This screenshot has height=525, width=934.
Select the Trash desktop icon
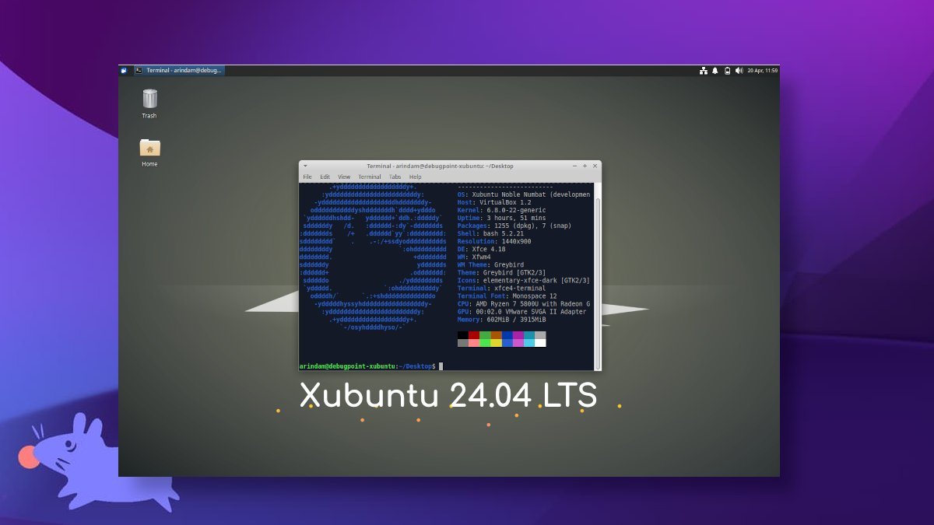149,103
